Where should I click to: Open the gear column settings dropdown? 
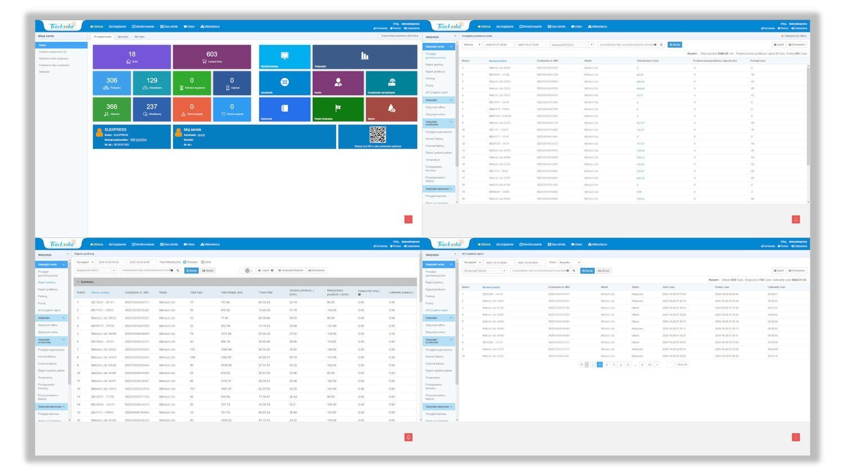(248, 271)
